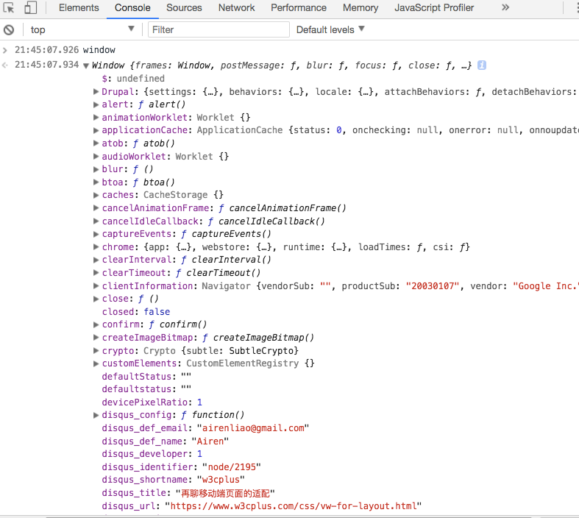This screenshot has width=579, height=518.
Task: Switch to the Sources tab
Action: coord(184,8)
